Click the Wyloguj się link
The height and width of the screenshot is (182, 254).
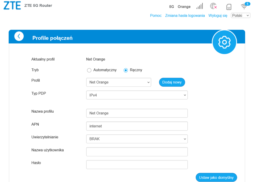[x=217, y=16]
